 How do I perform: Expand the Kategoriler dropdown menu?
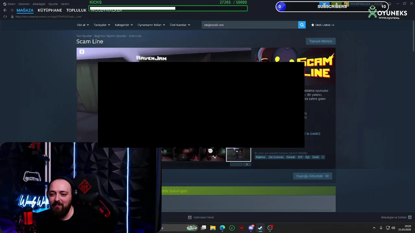pyautogui.click(x=124, y=25)
